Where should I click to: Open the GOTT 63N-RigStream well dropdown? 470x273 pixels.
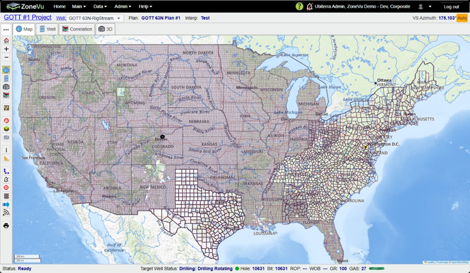(x=94, y=18)
